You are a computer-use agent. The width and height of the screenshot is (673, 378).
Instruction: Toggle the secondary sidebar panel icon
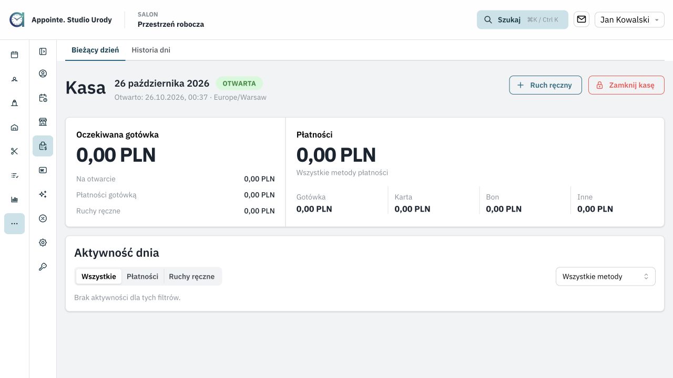43,51
